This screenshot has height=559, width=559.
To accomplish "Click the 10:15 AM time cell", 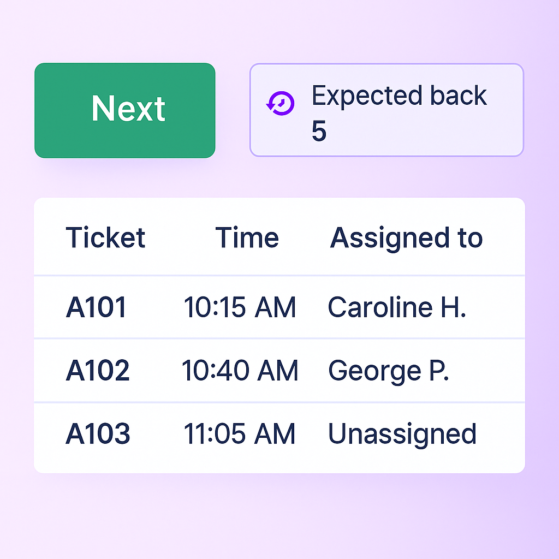I will point(240,307).
